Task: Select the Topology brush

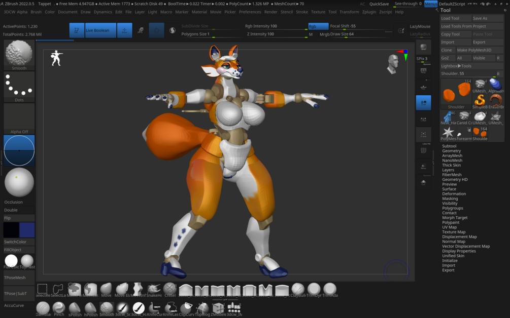Action: tap(202, 308)
